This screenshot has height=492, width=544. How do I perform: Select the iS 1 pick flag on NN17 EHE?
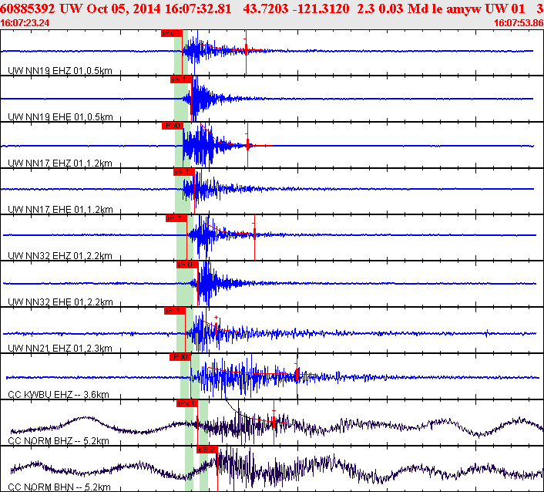[183, 172]
